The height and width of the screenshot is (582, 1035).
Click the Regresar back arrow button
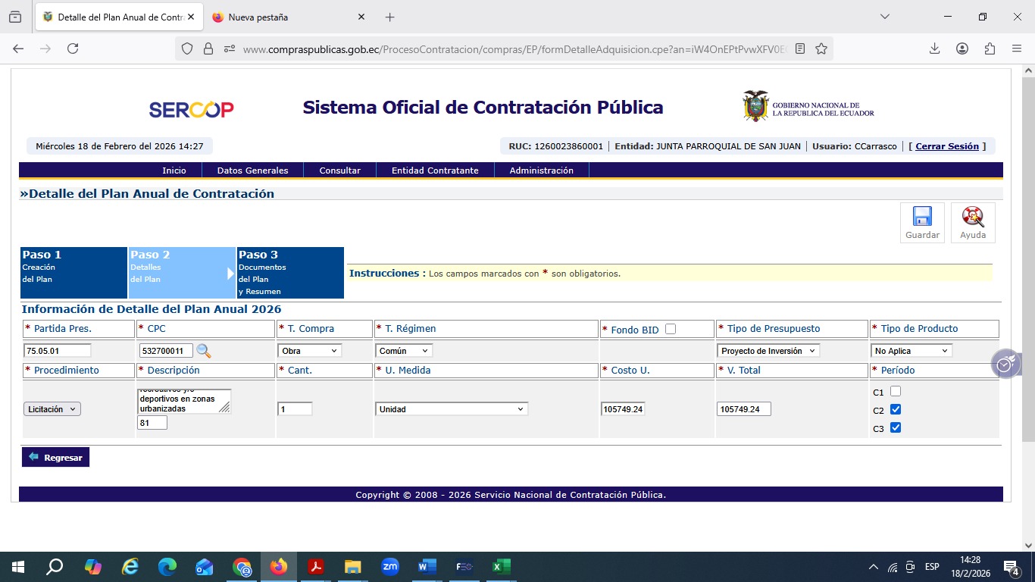(x=55, y=457)
